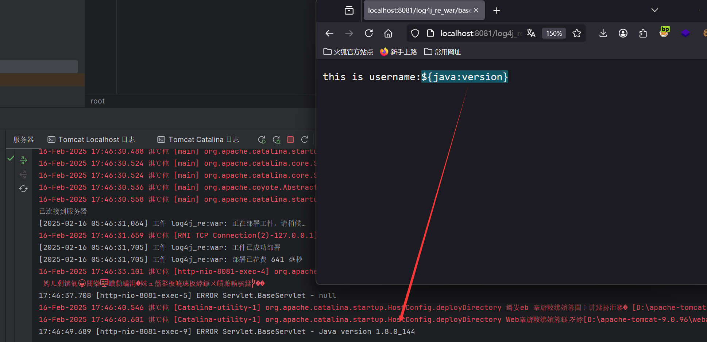
Task: Click the page info document icon
Action: pos(430,34)
